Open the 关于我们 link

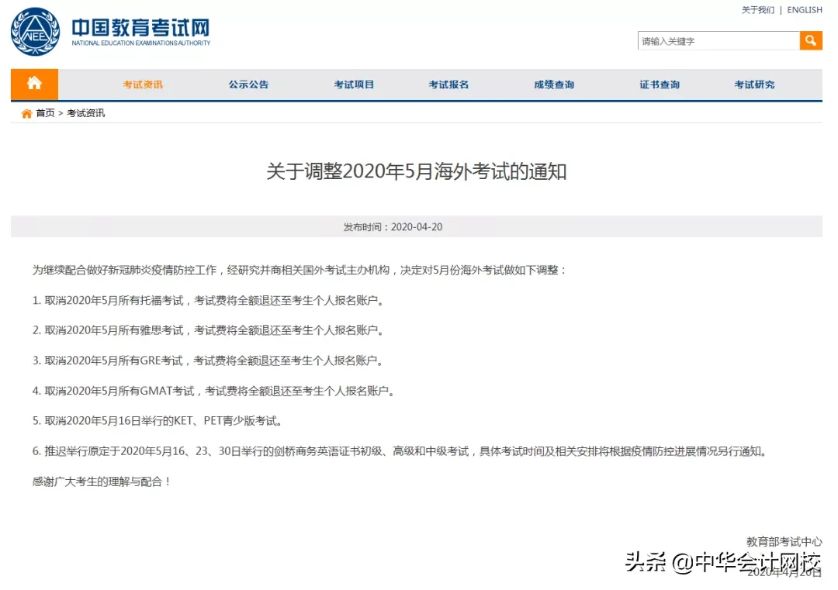pyautogui.click(x=757, y=10)
